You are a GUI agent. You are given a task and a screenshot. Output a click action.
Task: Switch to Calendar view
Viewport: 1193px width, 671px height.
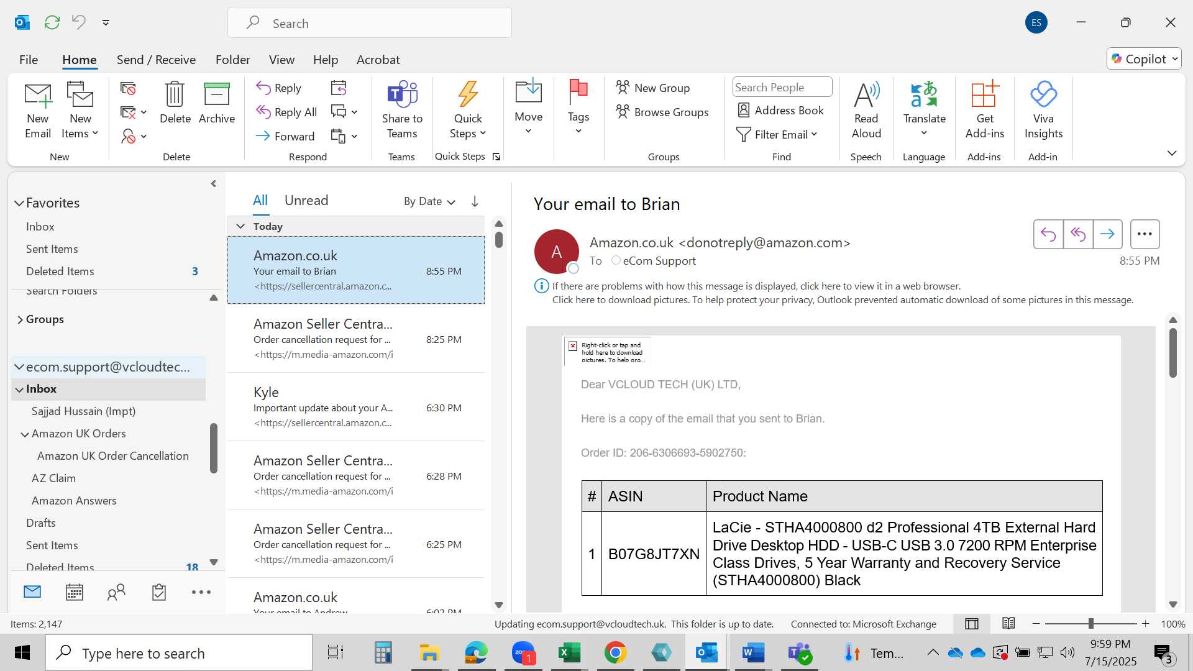(x=75, y=592)
